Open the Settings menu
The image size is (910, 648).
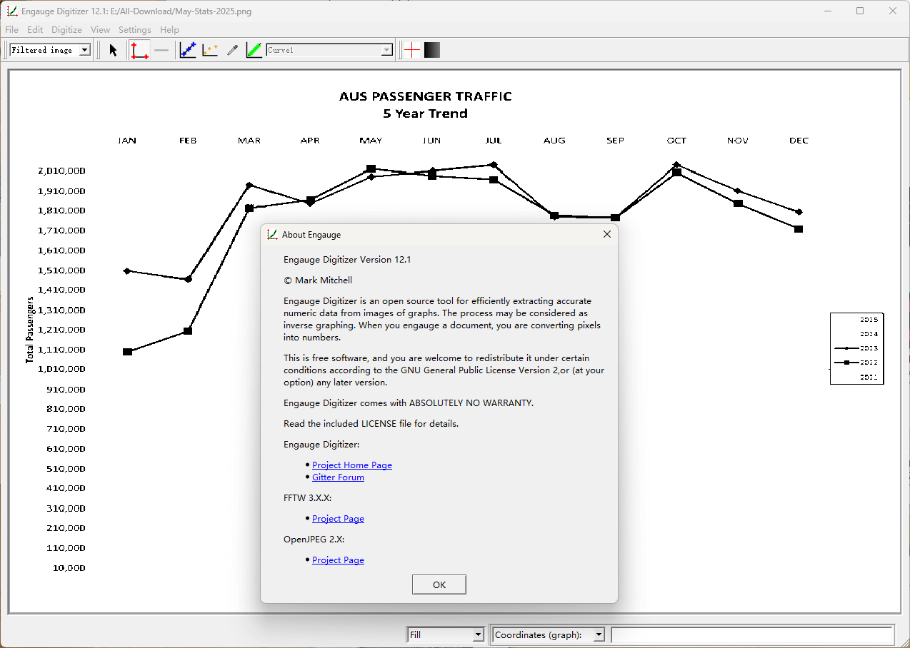pos(134,30)
